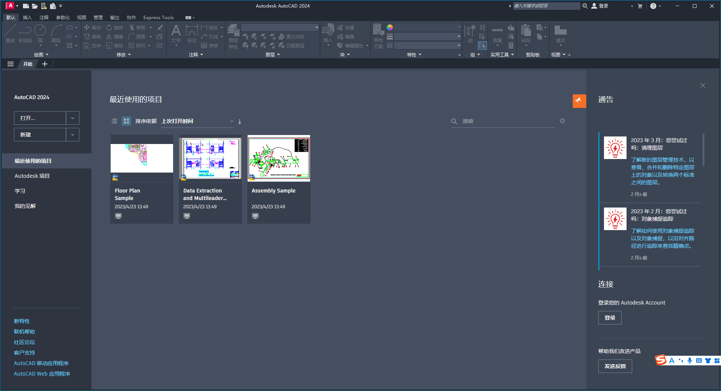Click the plus icon to add new drawing tab
The image size is (721, 391).
(45, 64)
